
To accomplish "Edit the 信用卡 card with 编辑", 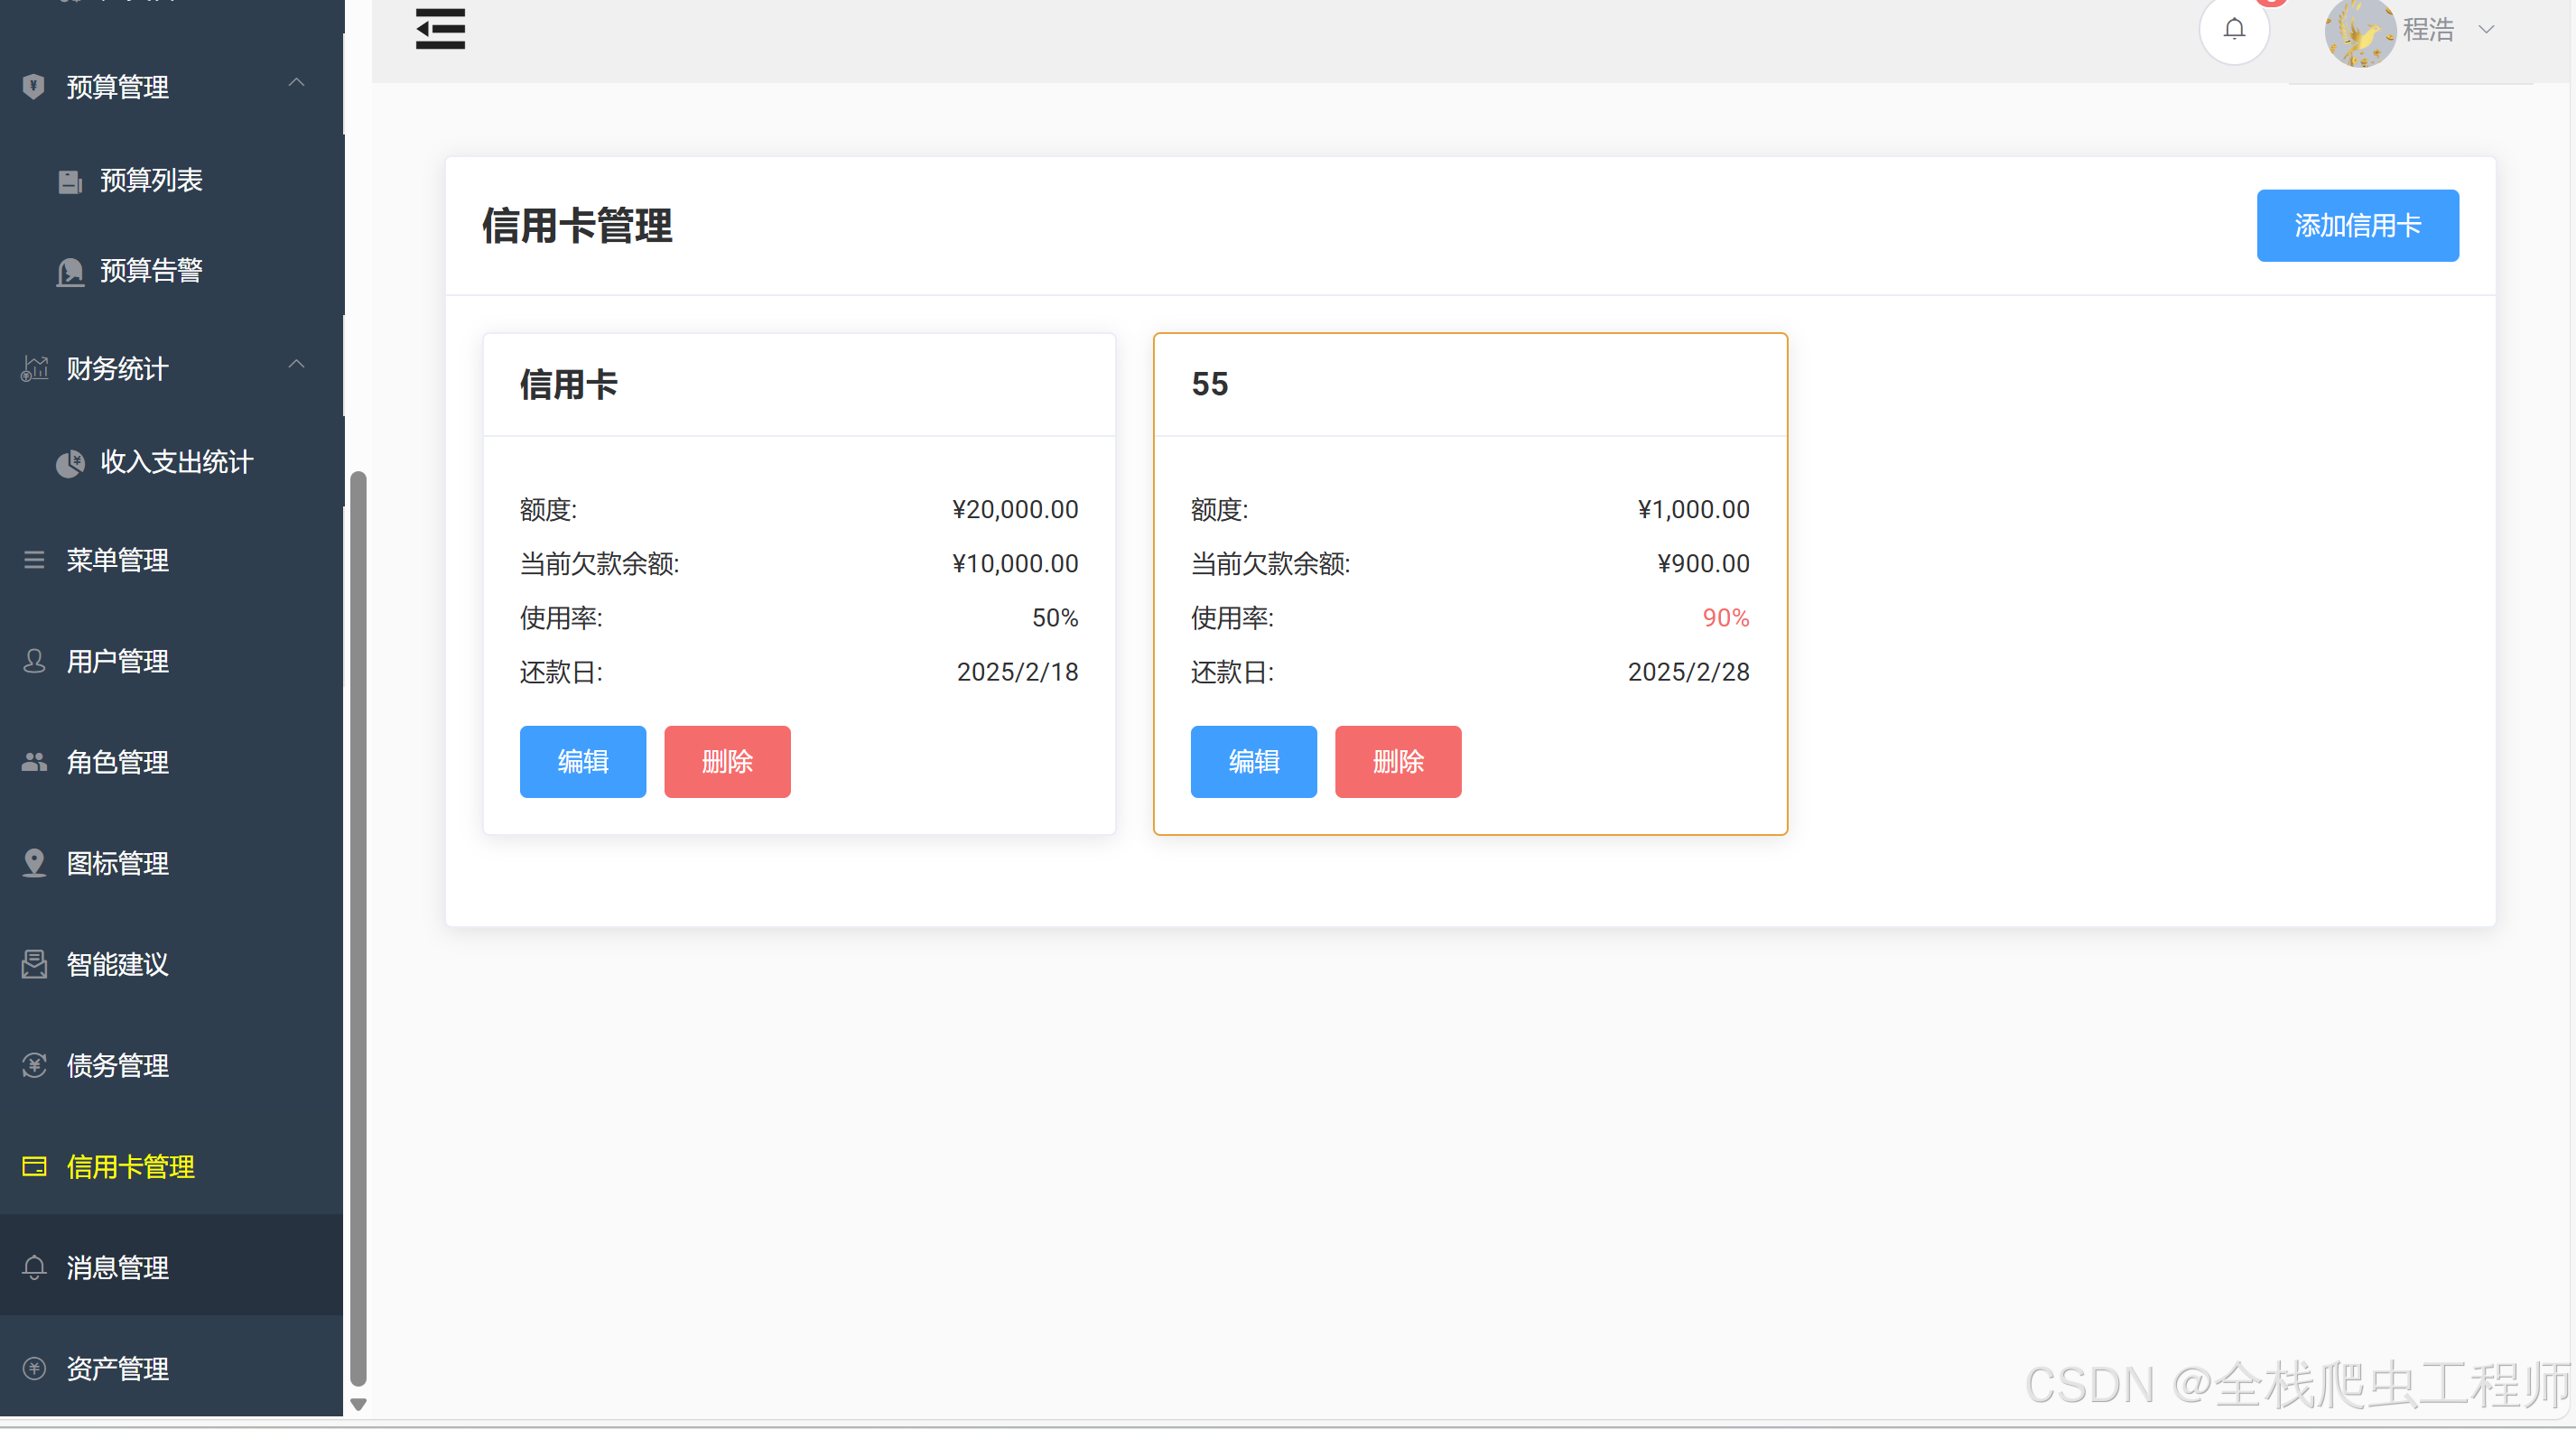I will pos(582,762).
